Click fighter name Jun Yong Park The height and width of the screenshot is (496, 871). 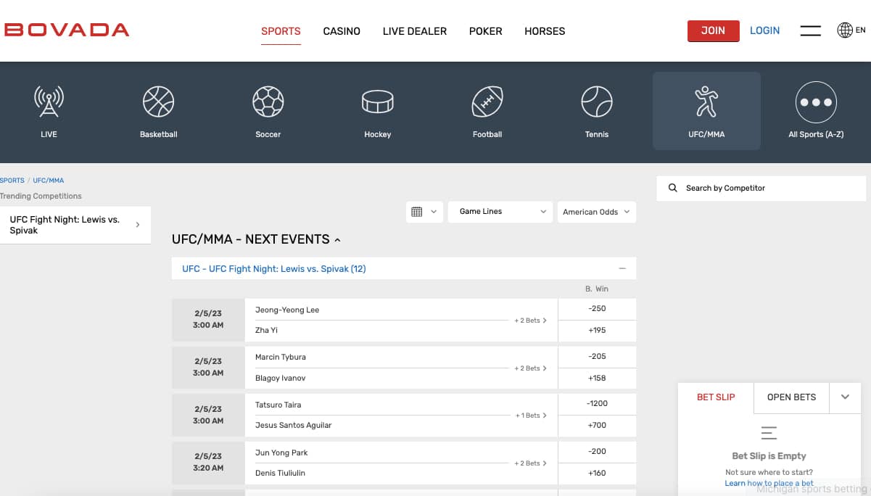pos(281,452)
